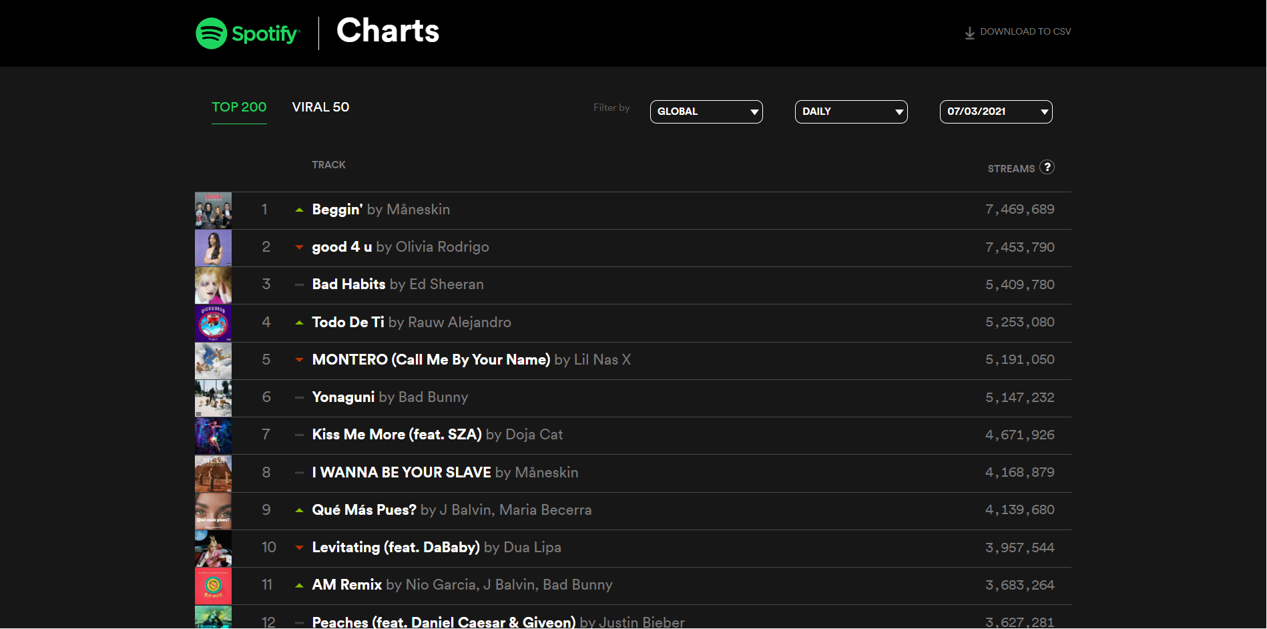Expand the Global region dropdown
The image size is (1267, 629).
tap(706, 112)
